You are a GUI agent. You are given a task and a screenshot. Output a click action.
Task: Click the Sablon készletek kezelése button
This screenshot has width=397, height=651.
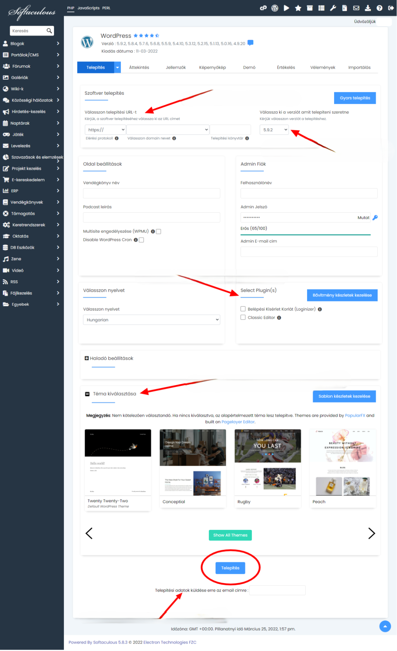(x=344, y=397)
